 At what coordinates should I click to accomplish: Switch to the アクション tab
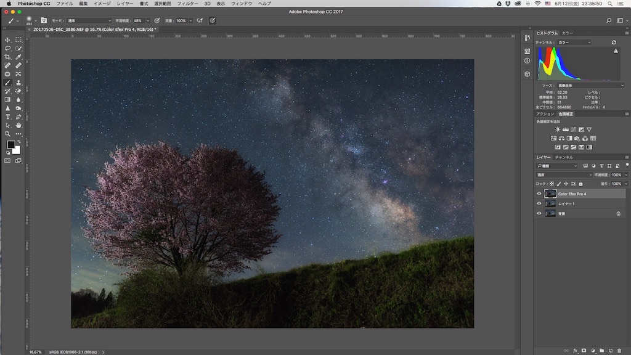point(545,114)
